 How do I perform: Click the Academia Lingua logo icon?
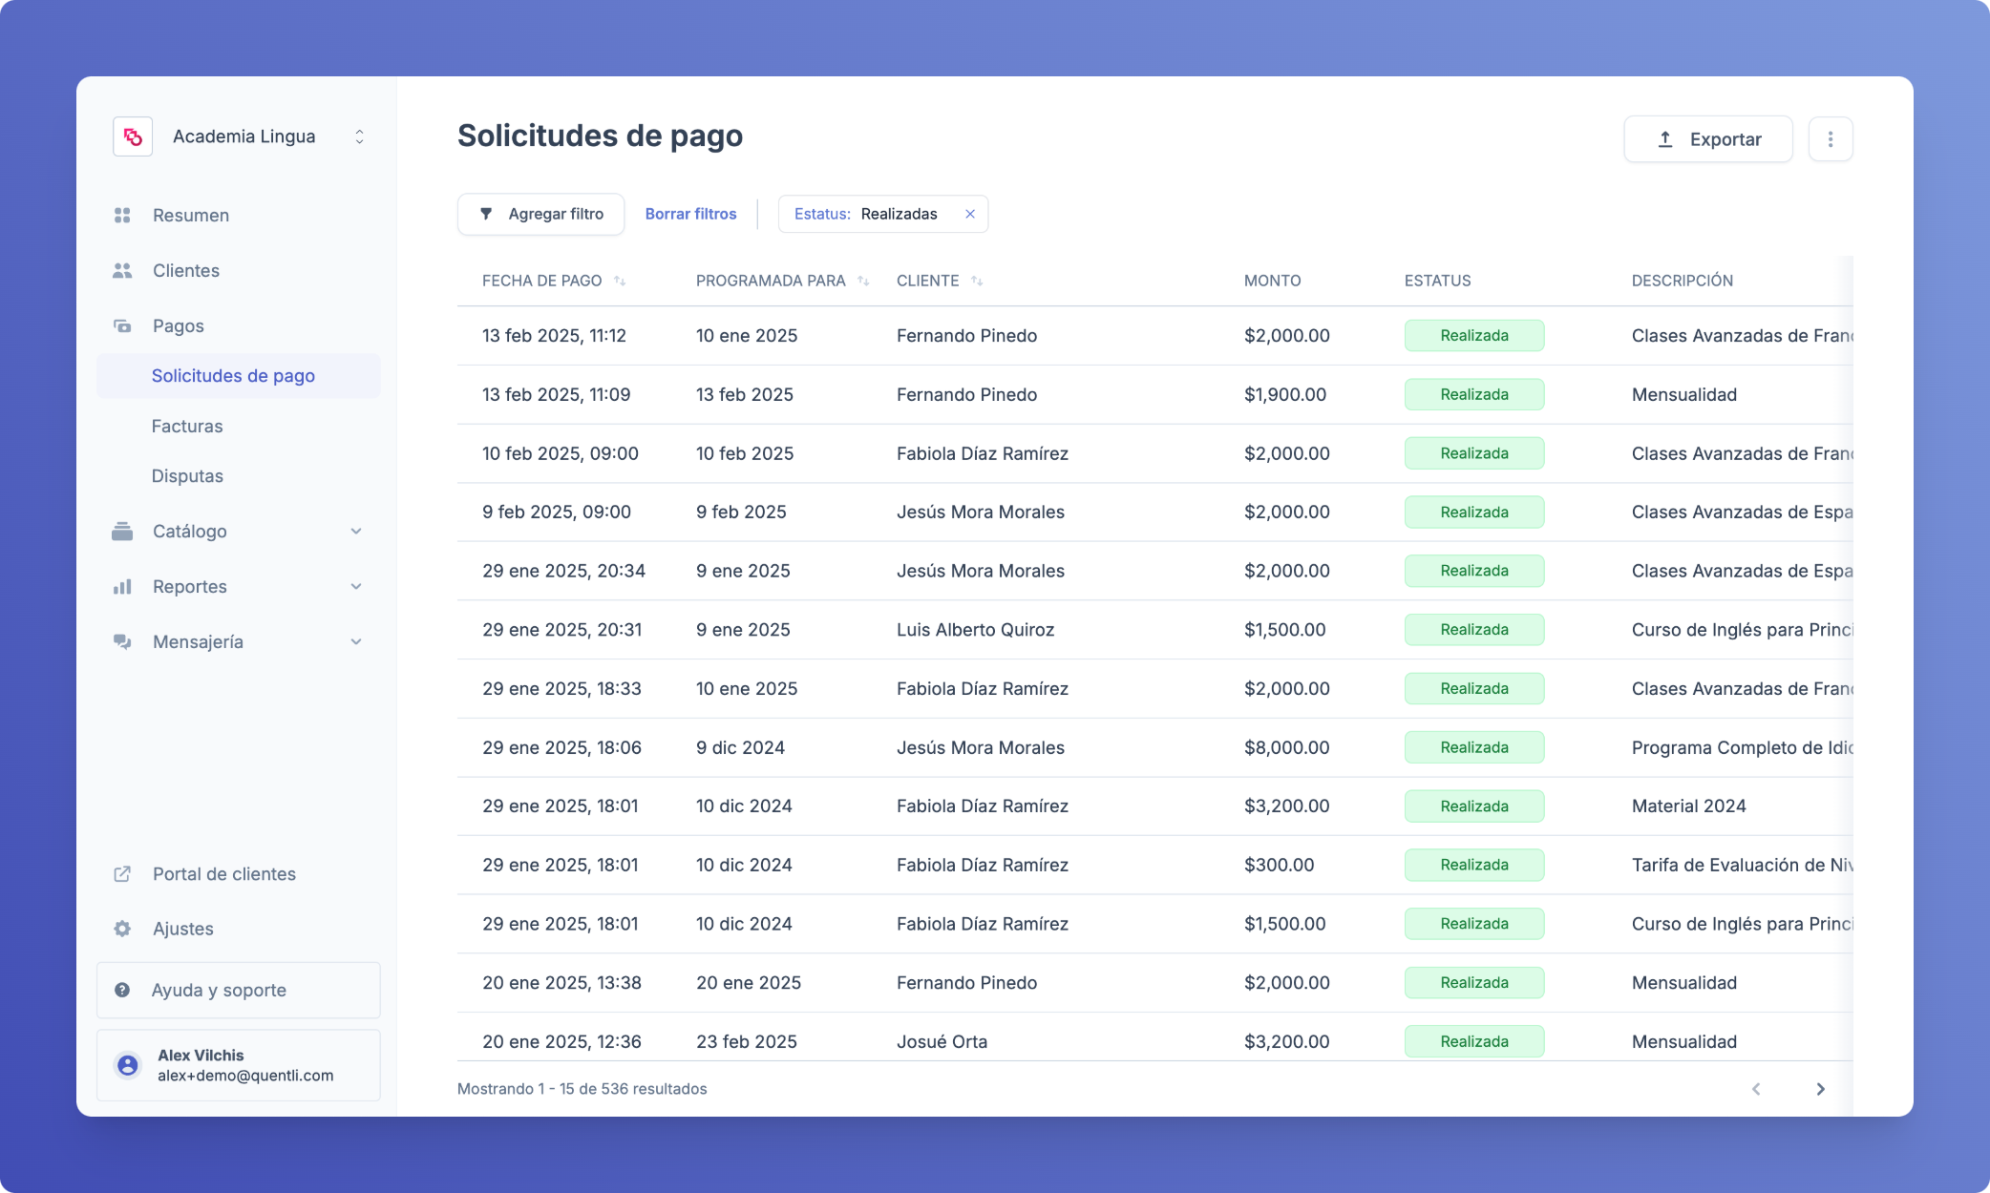click(x=133, y=136)
